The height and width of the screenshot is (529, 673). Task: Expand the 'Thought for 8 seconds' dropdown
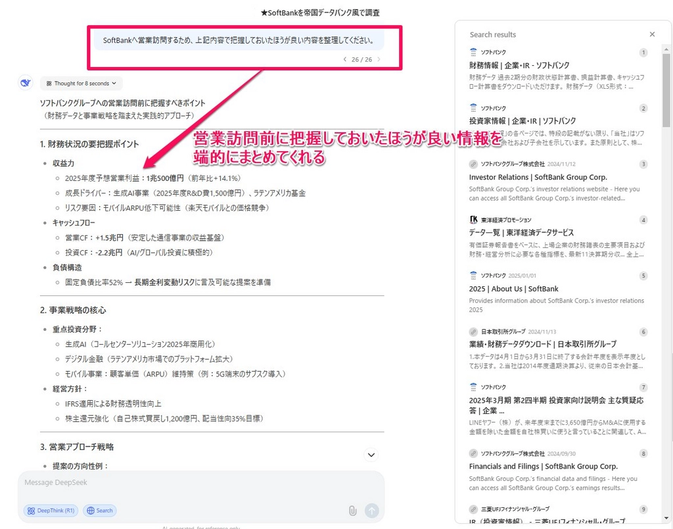81,84
